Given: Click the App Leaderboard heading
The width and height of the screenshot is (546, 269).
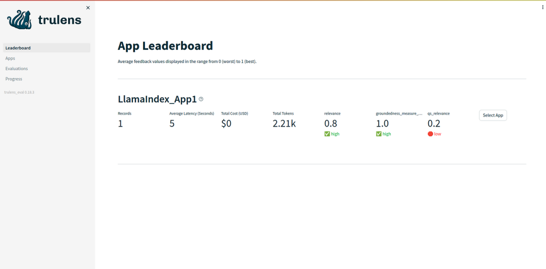Looking at the screenshot, I should (165, 46).
